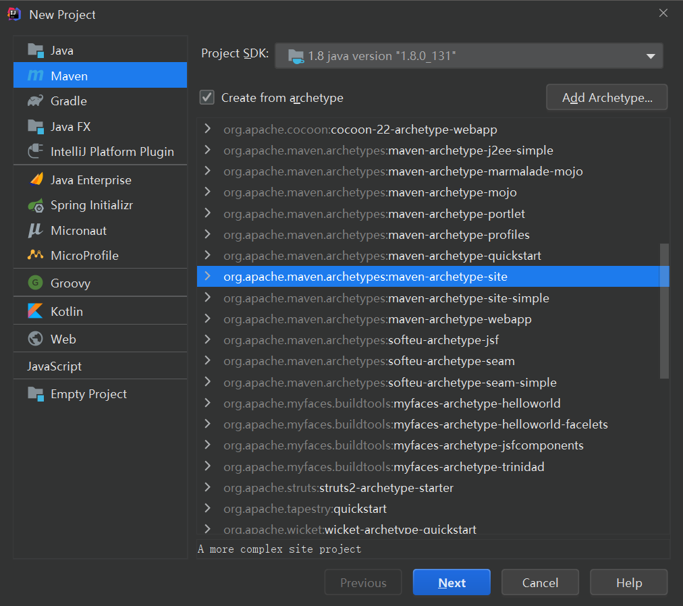Image resolution: width=683 pixels, height=606 pixels.
Task: Select Kotlin project type
Action: point(100,311)
